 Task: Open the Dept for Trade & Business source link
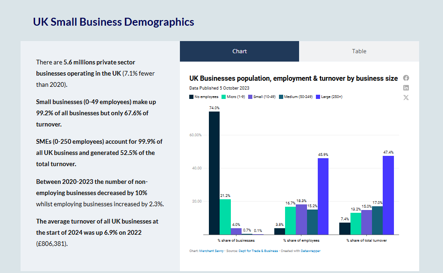point(258,251)
